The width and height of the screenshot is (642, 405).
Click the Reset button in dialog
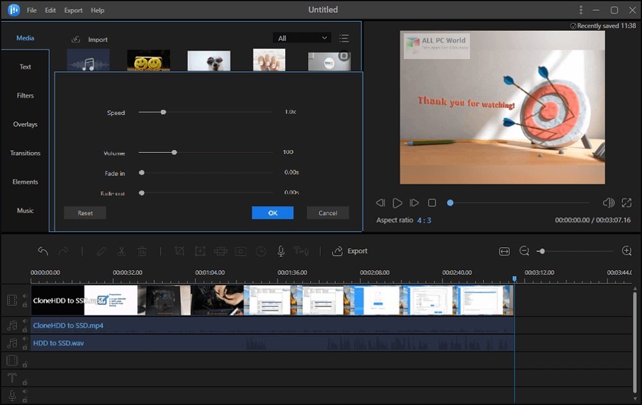85,213
